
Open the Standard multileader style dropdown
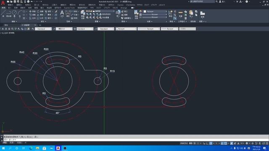click(x=106, y=29)
